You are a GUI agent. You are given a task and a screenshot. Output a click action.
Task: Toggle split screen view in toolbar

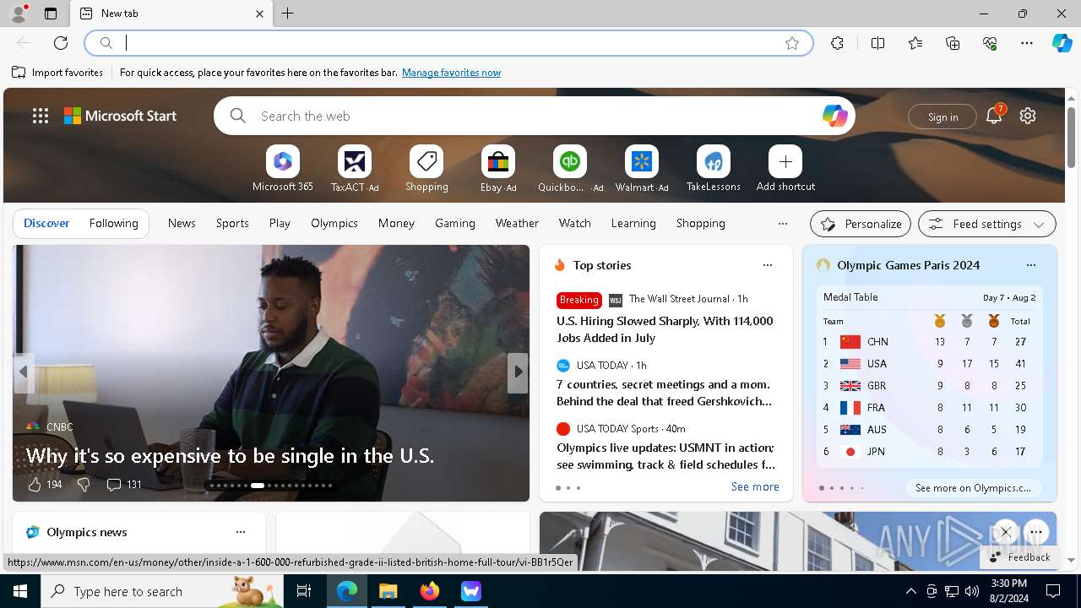[877, 43]
